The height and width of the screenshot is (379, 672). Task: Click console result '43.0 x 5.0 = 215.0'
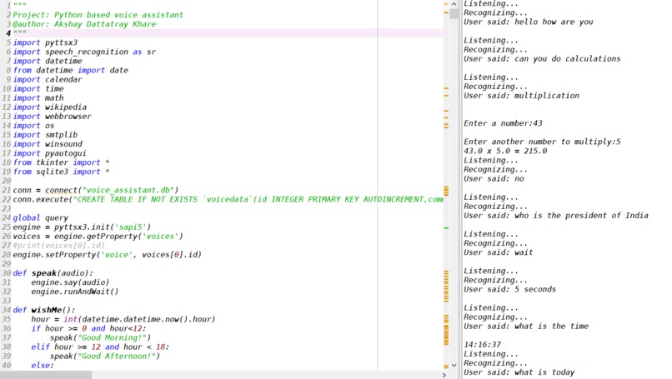click(x=505, y=151)
